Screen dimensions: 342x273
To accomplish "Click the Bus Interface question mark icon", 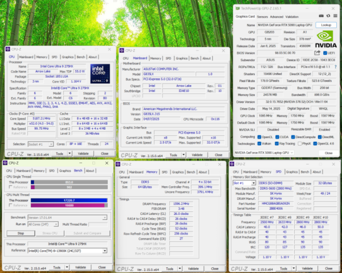I will (x=336, y=67).
